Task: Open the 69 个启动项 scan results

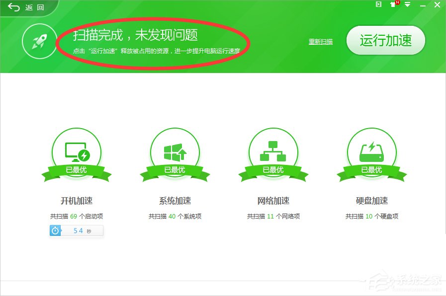Action: [77, 216]
